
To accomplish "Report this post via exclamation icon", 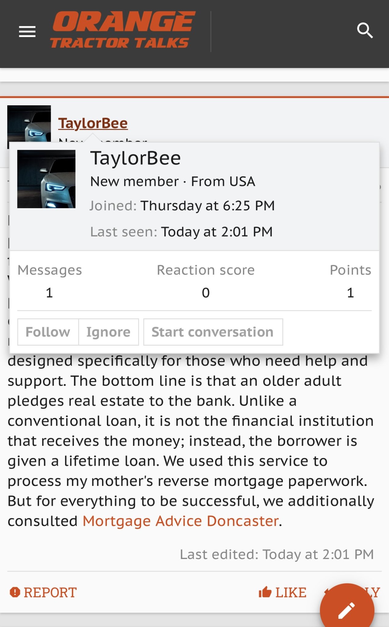I will pyautogui.click(x=43, y=592).
